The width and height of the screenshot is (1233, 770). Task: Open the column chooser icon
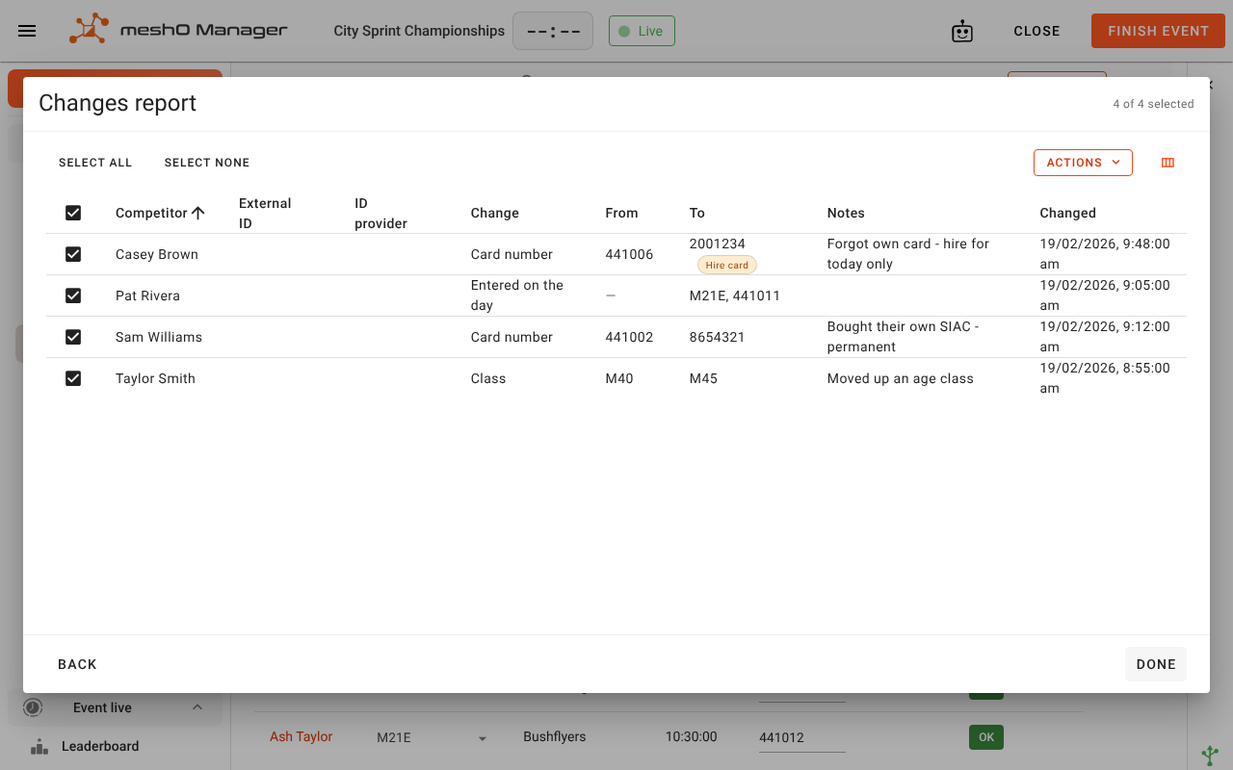click(1167, 163)
